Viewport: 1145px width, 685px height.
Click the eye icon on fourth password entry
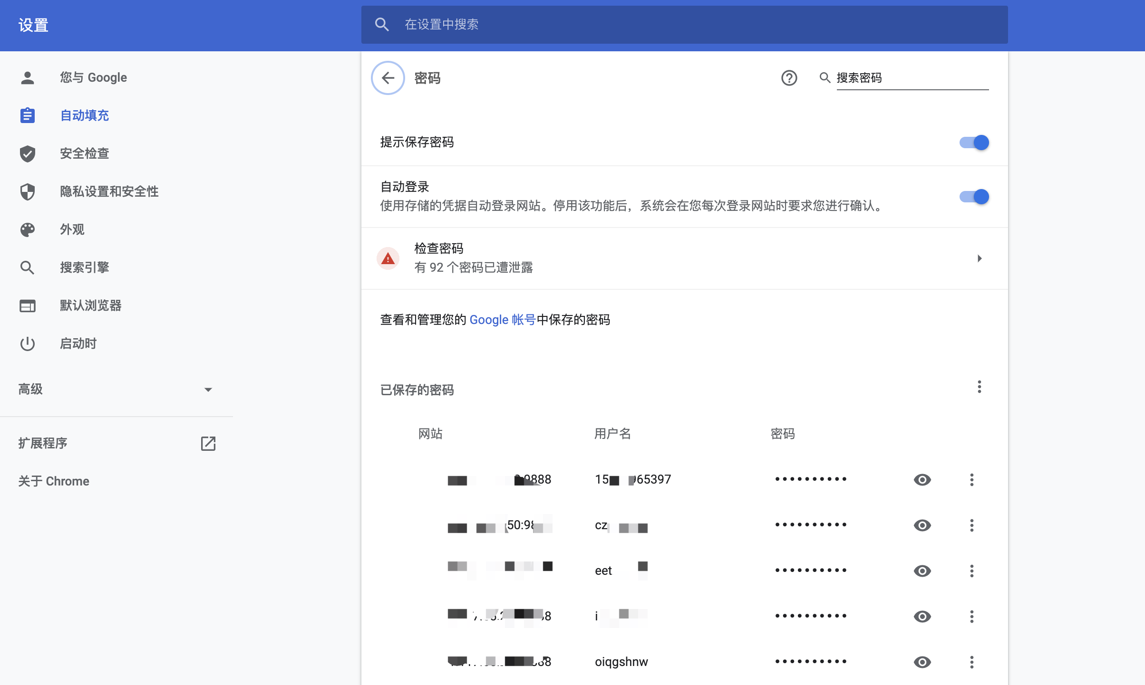923,617
